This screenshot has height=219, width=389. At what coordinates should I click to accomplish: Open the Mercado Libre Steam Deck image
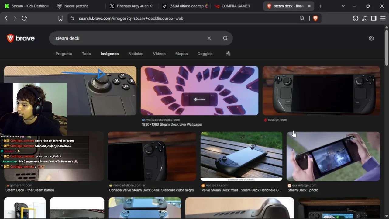[x=152, y=156]
